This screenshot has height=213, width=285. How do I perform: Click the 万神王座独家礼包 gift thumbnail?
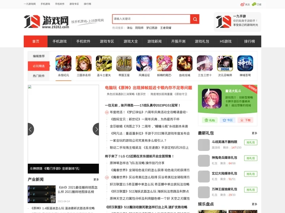tap(204, 192)
